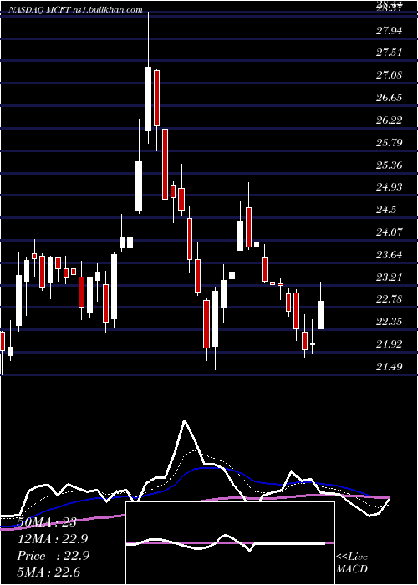This screenshot has width=418, height=585.
Task: Select the 27.94 price axis label
Action: tap(390, 31)
